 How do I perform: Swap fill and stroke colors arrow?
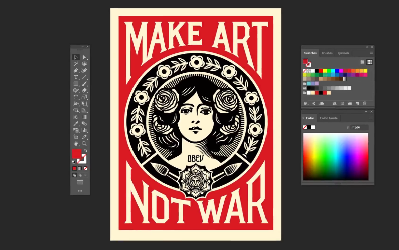(86, 151)
